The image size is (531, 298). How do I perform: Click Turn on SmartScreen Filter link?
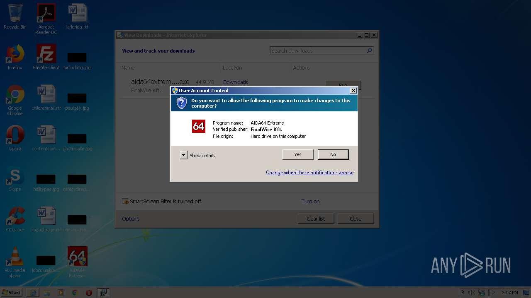point(310,201)
